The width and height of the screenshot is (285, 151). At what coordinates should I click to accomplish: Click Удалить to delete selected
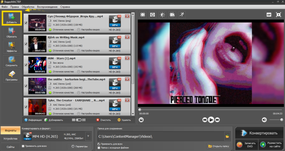coord(124,120)
